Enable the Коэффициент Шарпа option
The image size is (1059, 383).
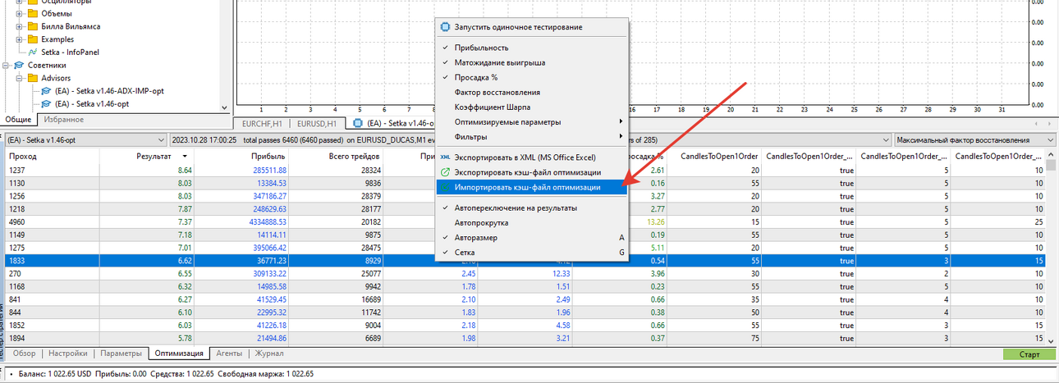493,107
